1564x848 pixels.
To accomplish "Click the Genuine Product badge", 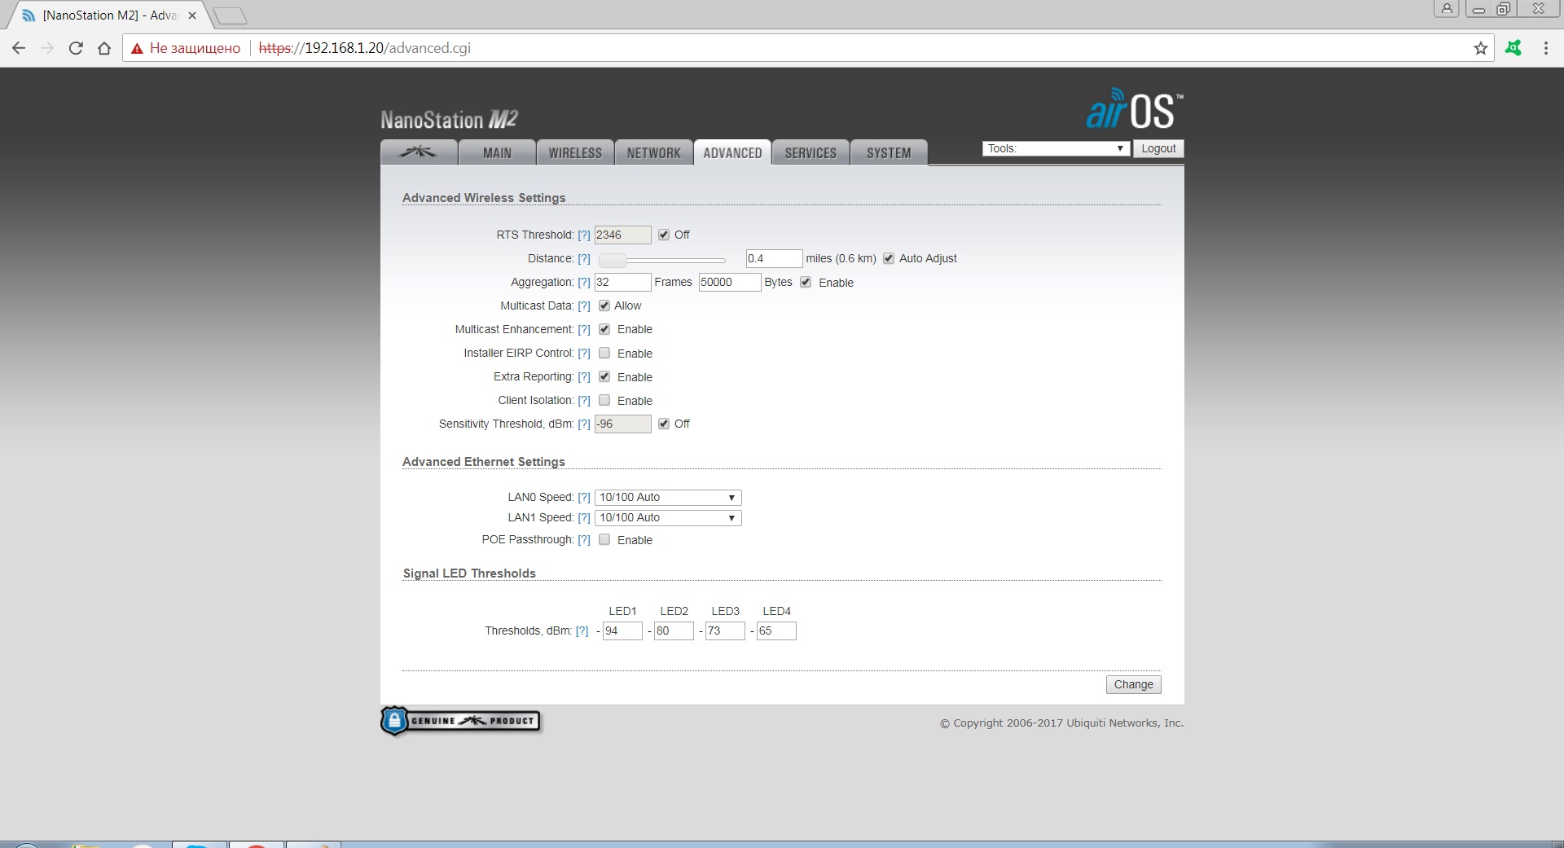I will pos(460,721).
